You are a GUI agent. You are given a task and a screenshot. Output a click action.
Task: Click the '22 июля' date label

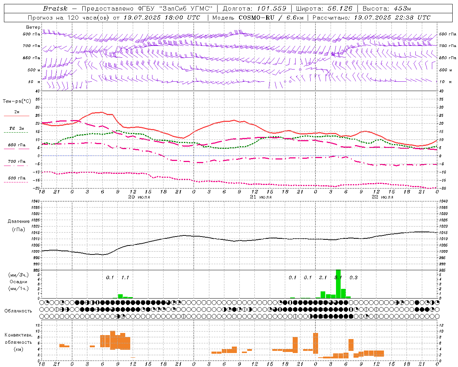[383, 197]
